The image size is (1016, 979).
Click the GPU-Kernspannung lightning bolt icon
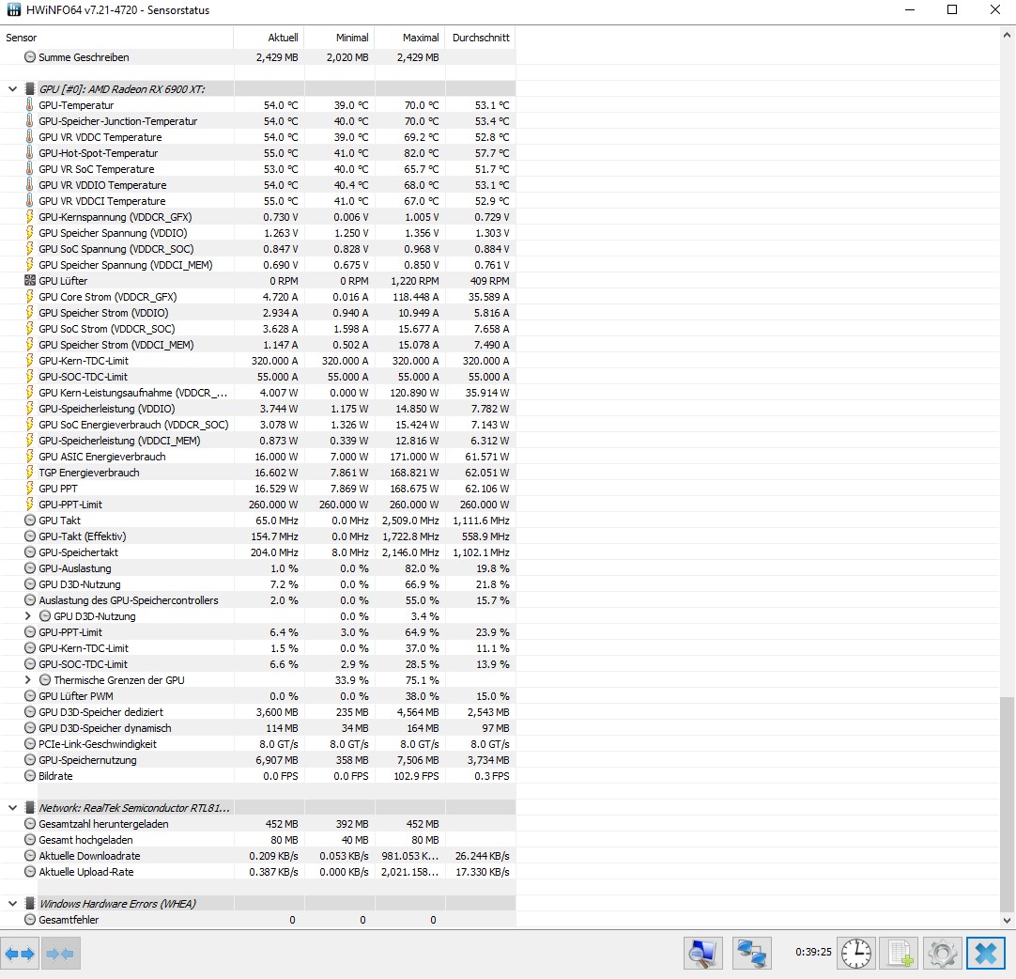click(x=30, y=216)
